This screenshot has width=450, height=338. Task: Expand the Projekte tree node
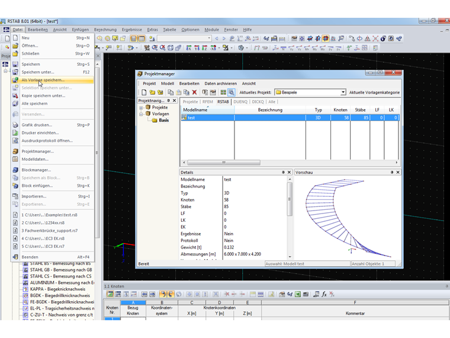coord(141,107)
